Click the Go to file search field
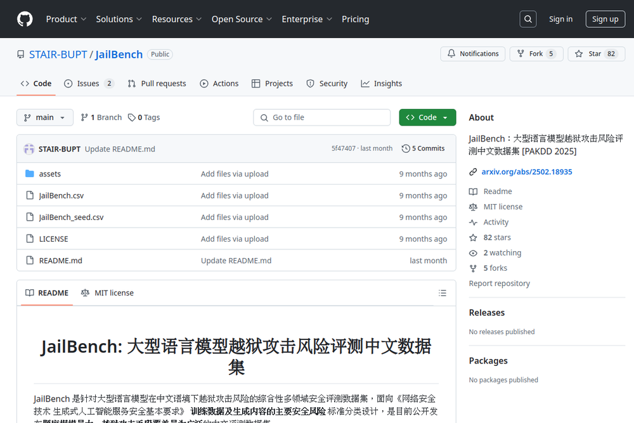The width and height of the screenshot is (634, 423). [322, 117]
